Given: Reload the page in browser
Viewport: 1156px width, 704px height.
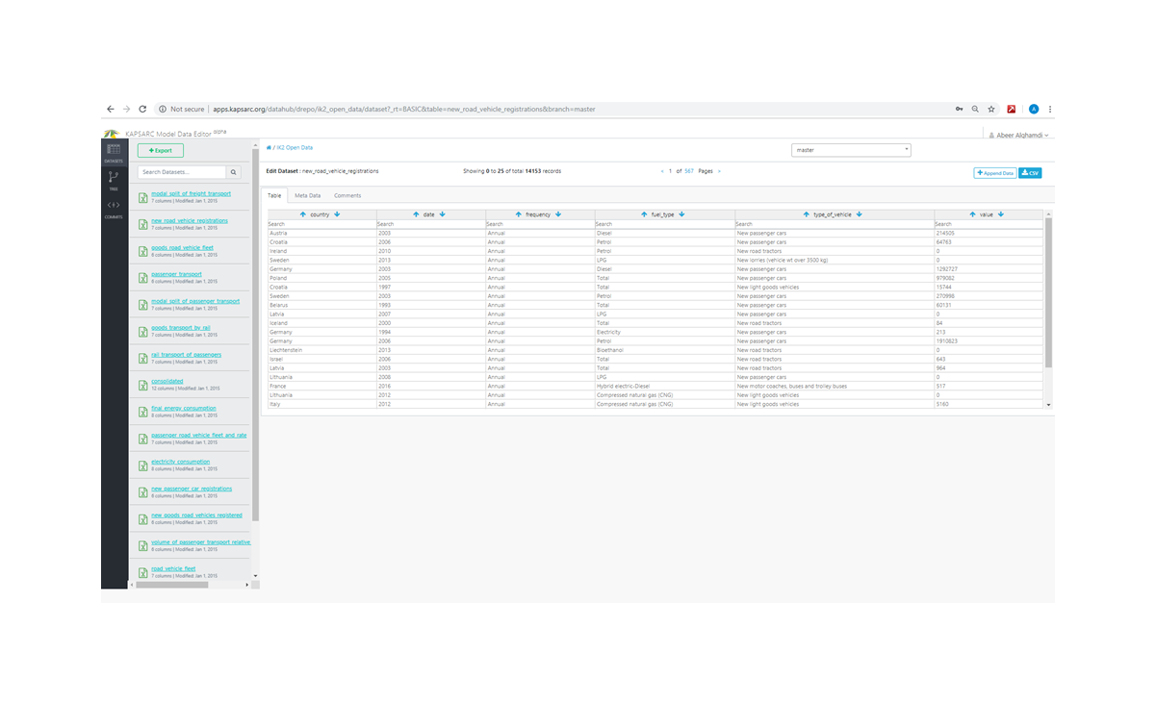Looking at the screenshot, I should [x=142, y=110].
